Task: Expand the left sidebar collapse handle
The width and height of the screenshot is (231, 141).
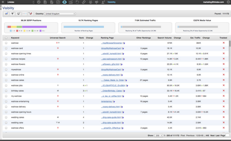Action: [x=1, y=7]
